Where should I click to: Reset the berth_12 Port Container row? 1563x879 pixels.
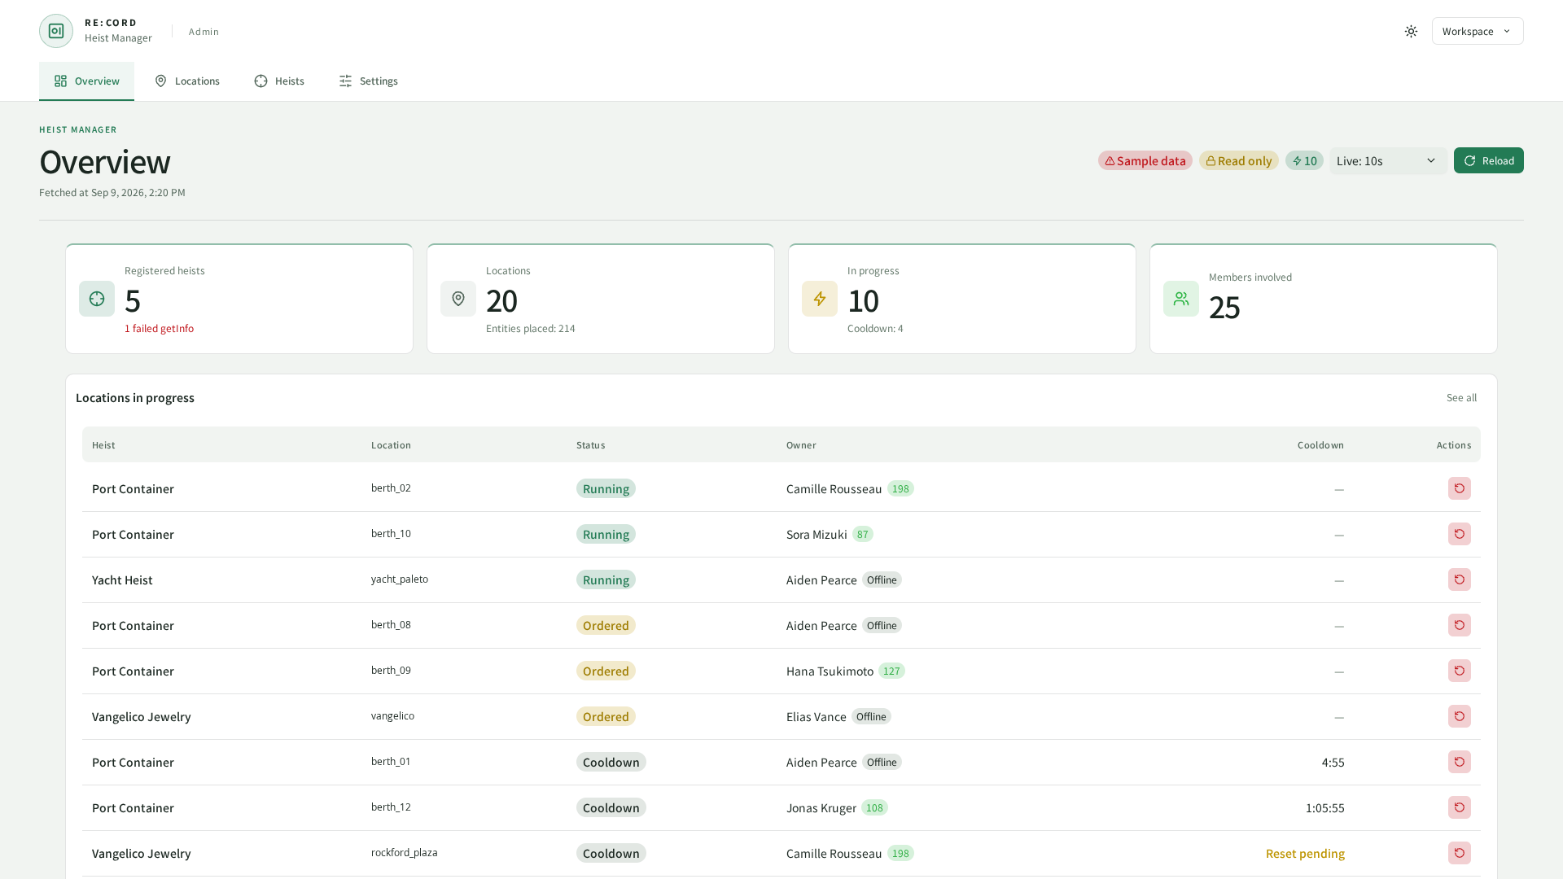click(x=1460, y=807)
